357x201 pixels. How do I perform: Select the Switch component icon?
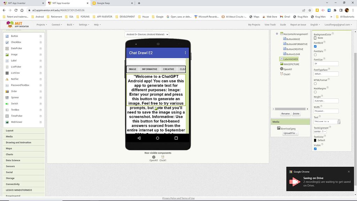pyautogui.click(x=7, y=103)
